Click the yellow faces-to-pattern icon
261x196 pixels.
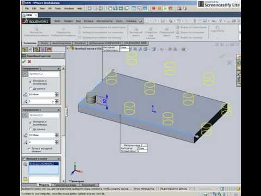click(25, 179)
